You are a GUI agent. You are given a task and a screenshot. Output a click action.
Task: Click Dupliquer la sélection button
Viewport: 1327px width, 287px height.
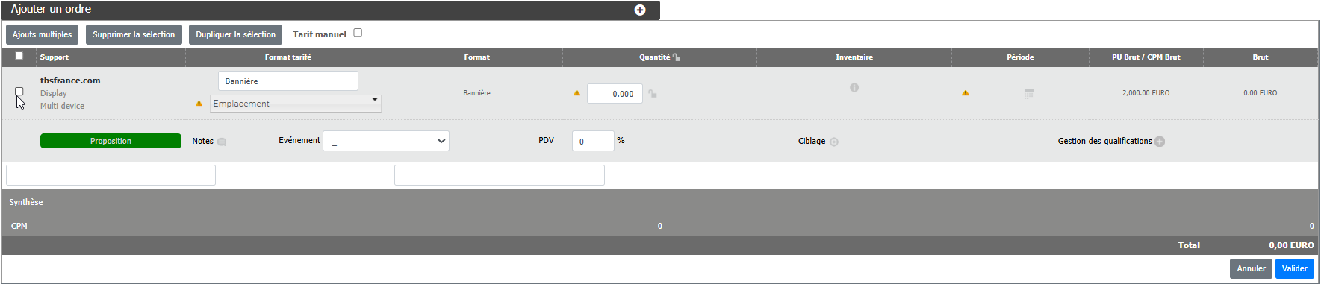coord(235,34)
